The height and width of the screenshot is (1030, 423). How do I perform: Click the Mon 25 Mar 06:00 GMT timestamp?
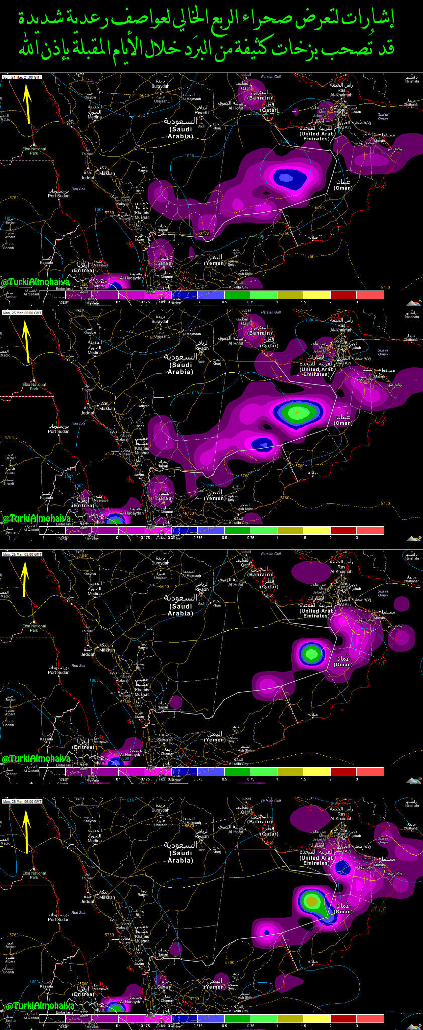(22, 801)
